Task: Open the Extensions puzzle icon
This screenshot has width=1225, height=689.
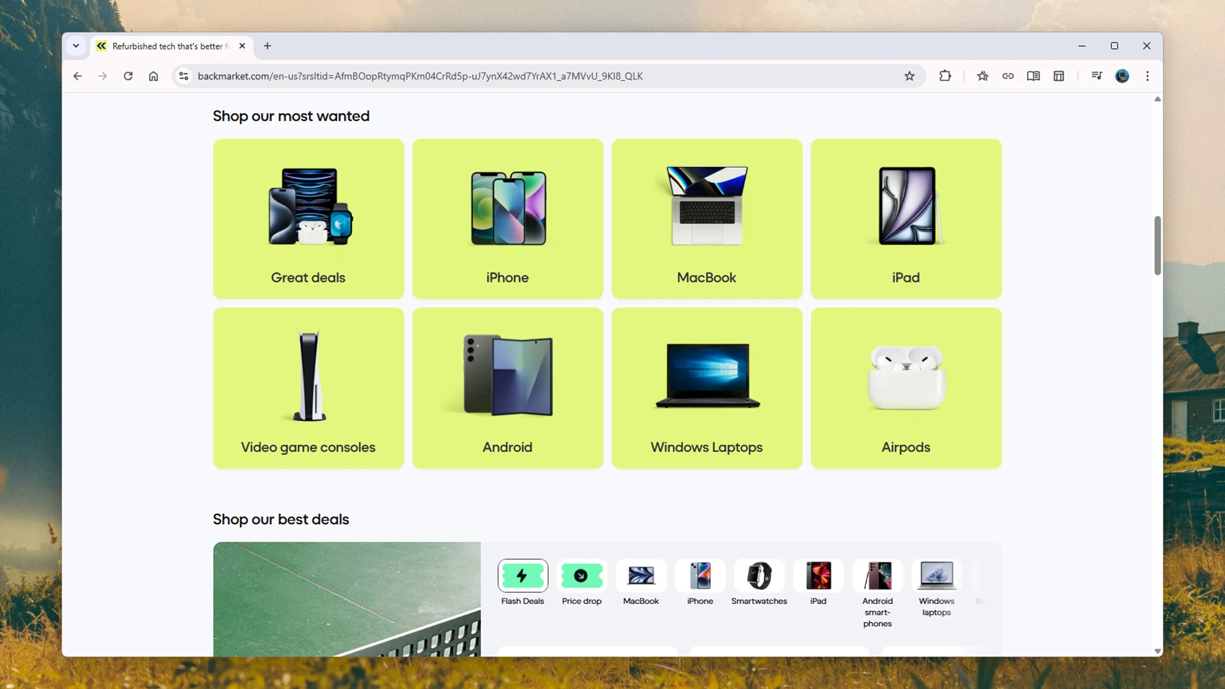Action: 945,76
